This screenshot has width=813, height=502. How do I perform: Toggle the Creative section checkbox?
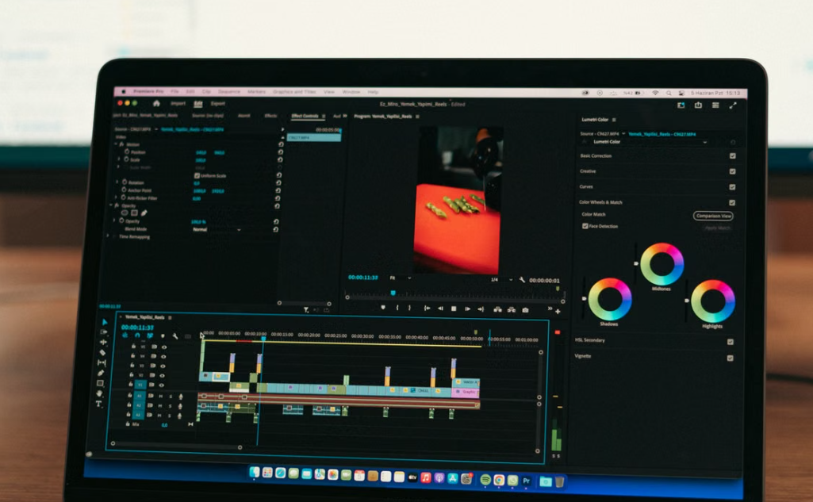point(733,171)
